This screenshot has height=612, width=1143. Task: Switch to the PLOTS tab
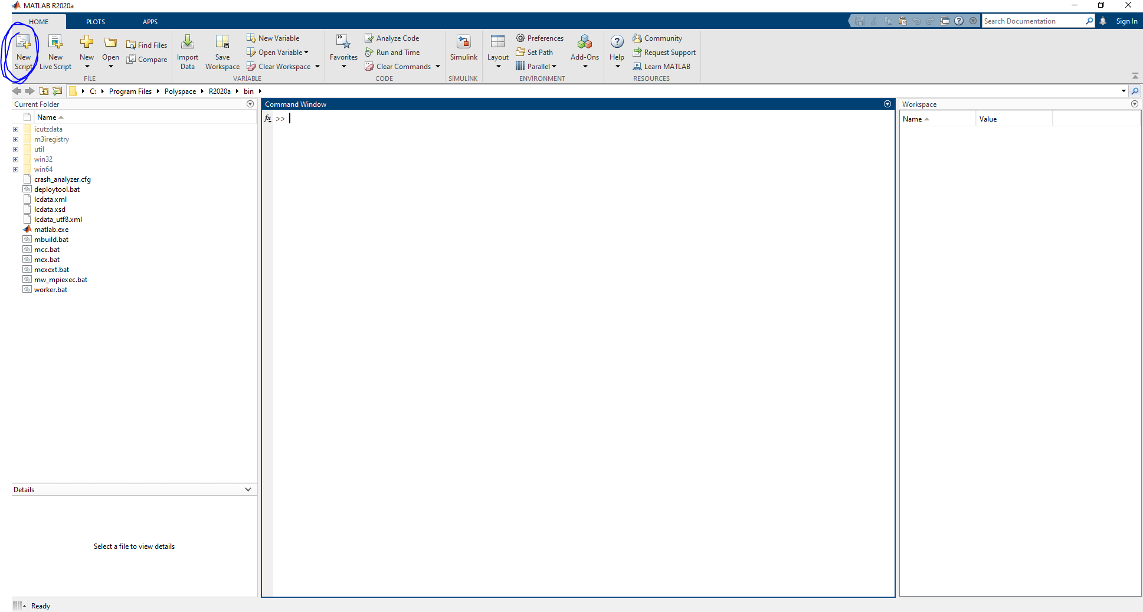tap(96, 21)
